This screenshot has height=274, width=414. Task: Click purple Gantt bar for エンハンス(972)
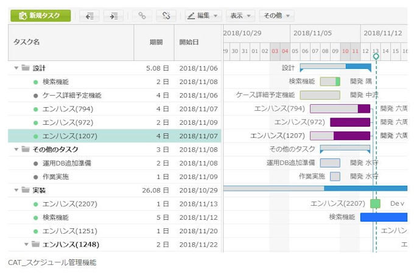349,122
